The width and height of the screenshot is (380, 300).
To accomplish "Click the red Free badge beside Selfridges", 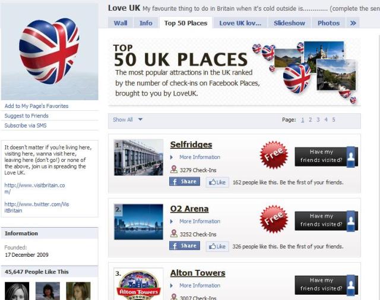I will [274, 155].
